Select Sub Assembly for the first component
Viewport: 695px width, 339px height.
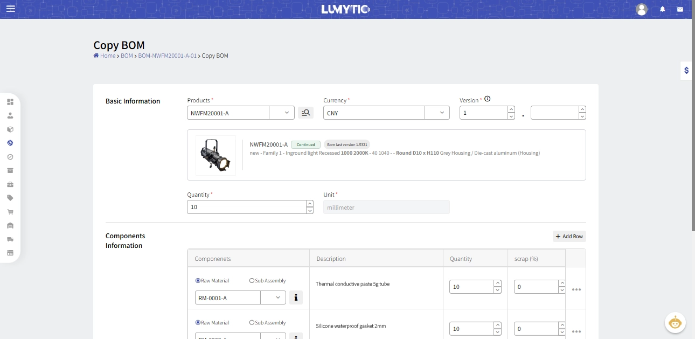(x=252, y=280)
